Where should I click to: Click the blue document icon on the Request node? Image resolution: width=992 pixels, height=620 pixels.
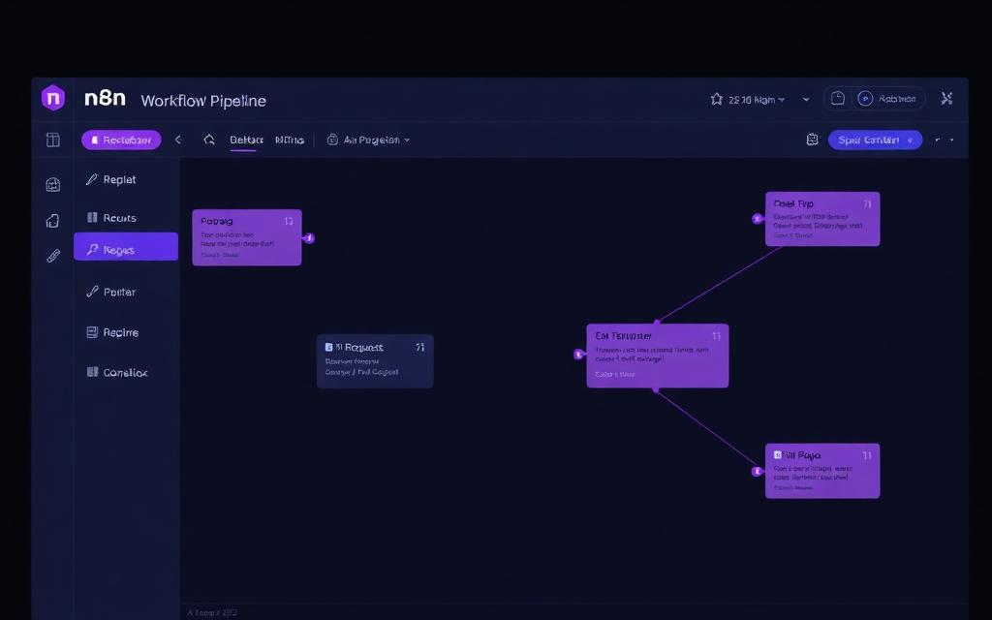329,348
